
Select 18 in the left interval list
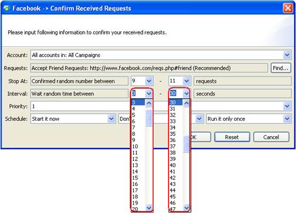pyautogui.click(x=138, y=197)
